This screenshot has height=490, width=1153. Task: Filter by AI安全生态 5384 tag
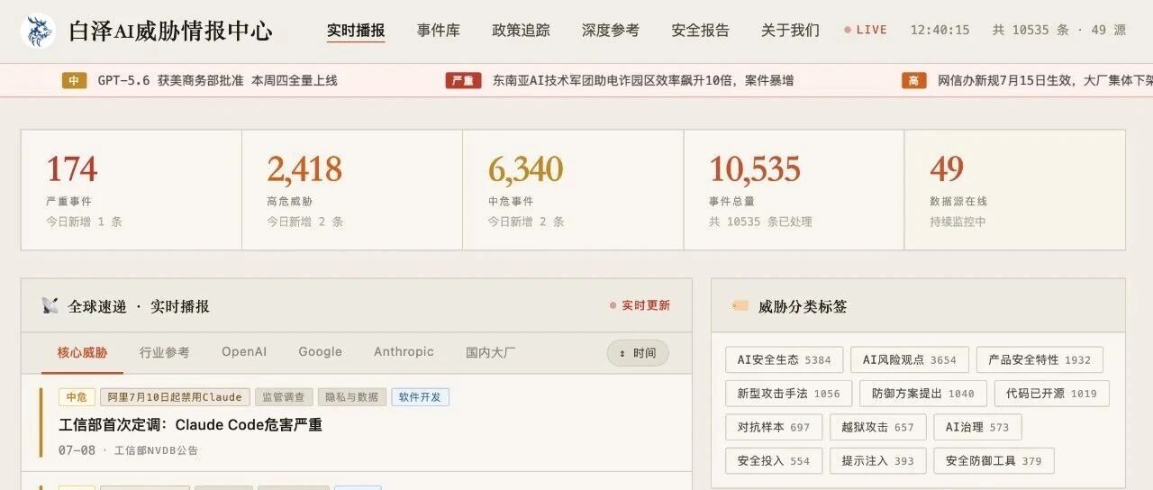pos(784,359)
